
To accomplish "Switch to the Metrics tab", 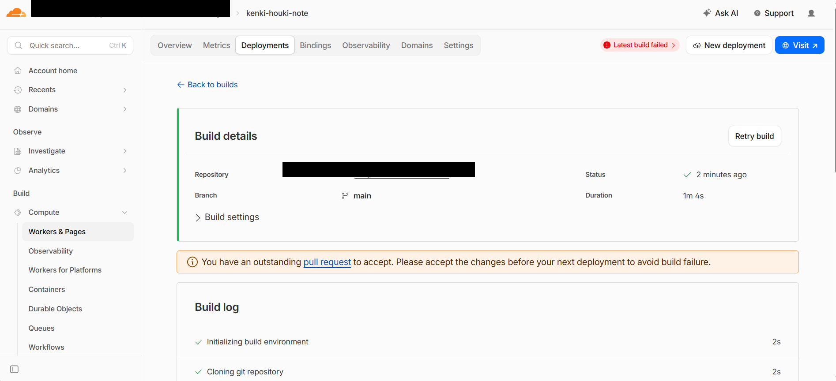I will coord(217,45).
